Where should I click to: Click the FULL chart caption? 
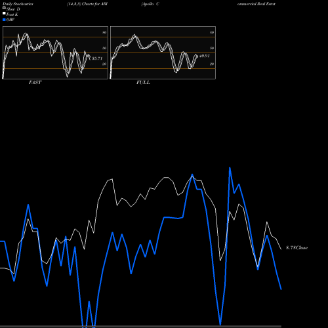coord(143,83)
